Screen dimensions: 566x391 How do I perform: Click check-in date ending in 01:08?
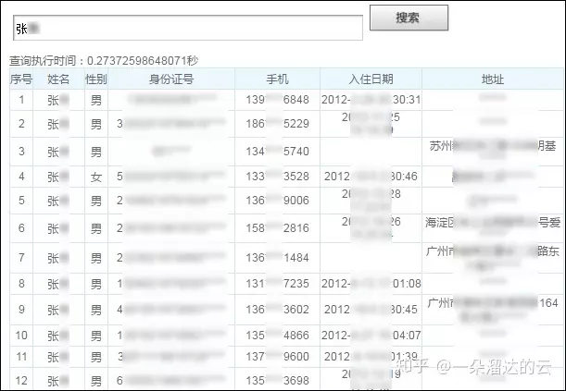(x=371, y=284)
